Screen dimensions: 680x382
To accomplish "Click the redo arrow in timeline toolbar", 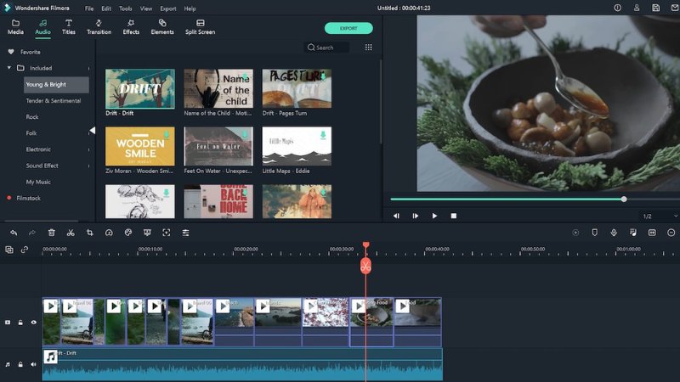I will [32, 233].
